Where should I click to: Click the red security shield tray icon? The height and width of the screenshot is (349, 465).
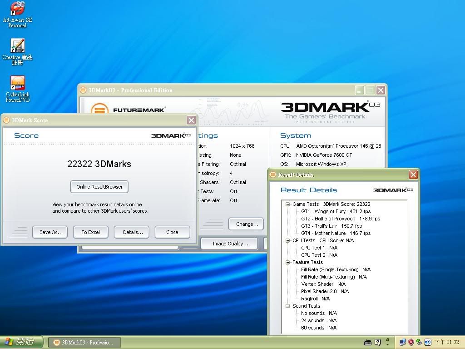click(411, 342)
